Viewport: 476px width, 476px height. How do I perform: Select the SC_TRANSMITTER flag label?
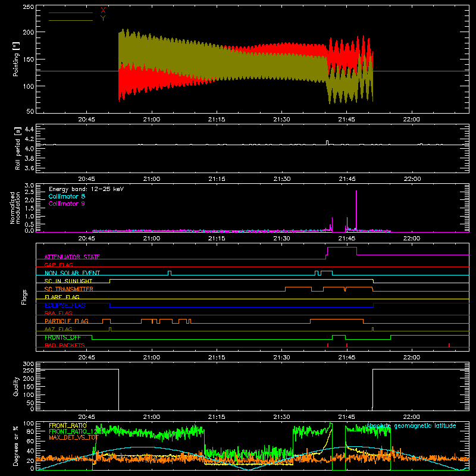point(69,289)
